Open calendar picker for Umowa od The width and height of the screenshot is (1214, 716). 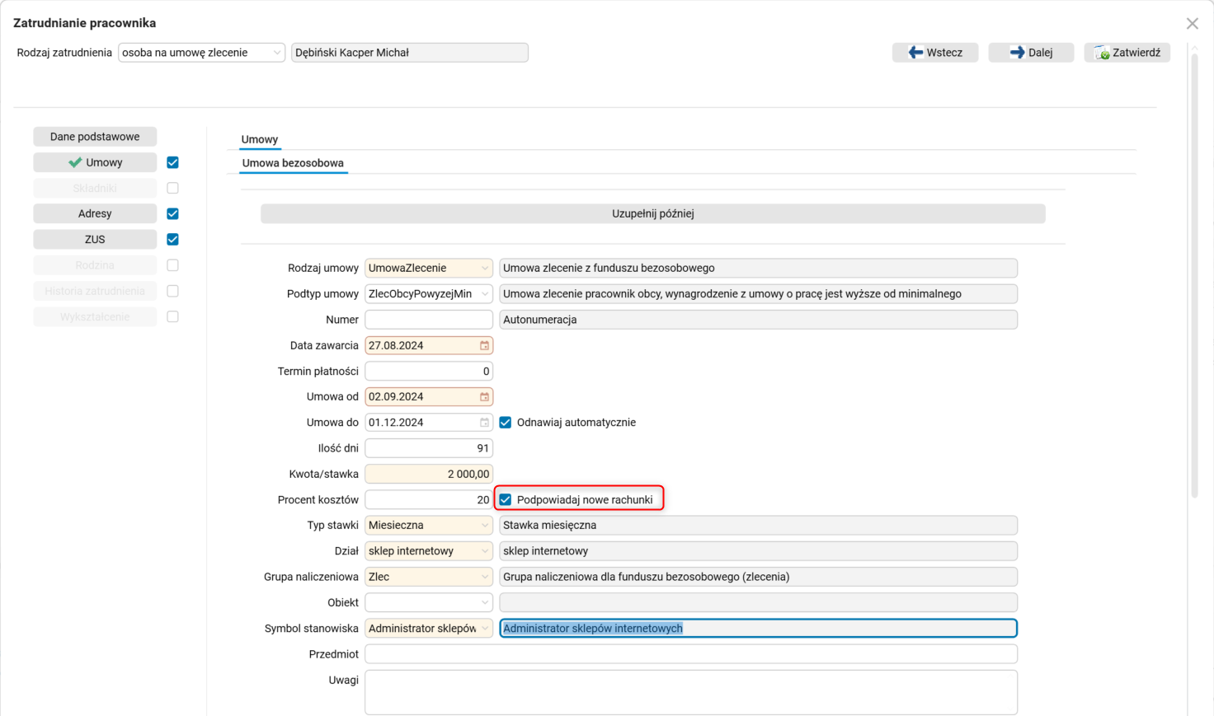tap(485, 397)
